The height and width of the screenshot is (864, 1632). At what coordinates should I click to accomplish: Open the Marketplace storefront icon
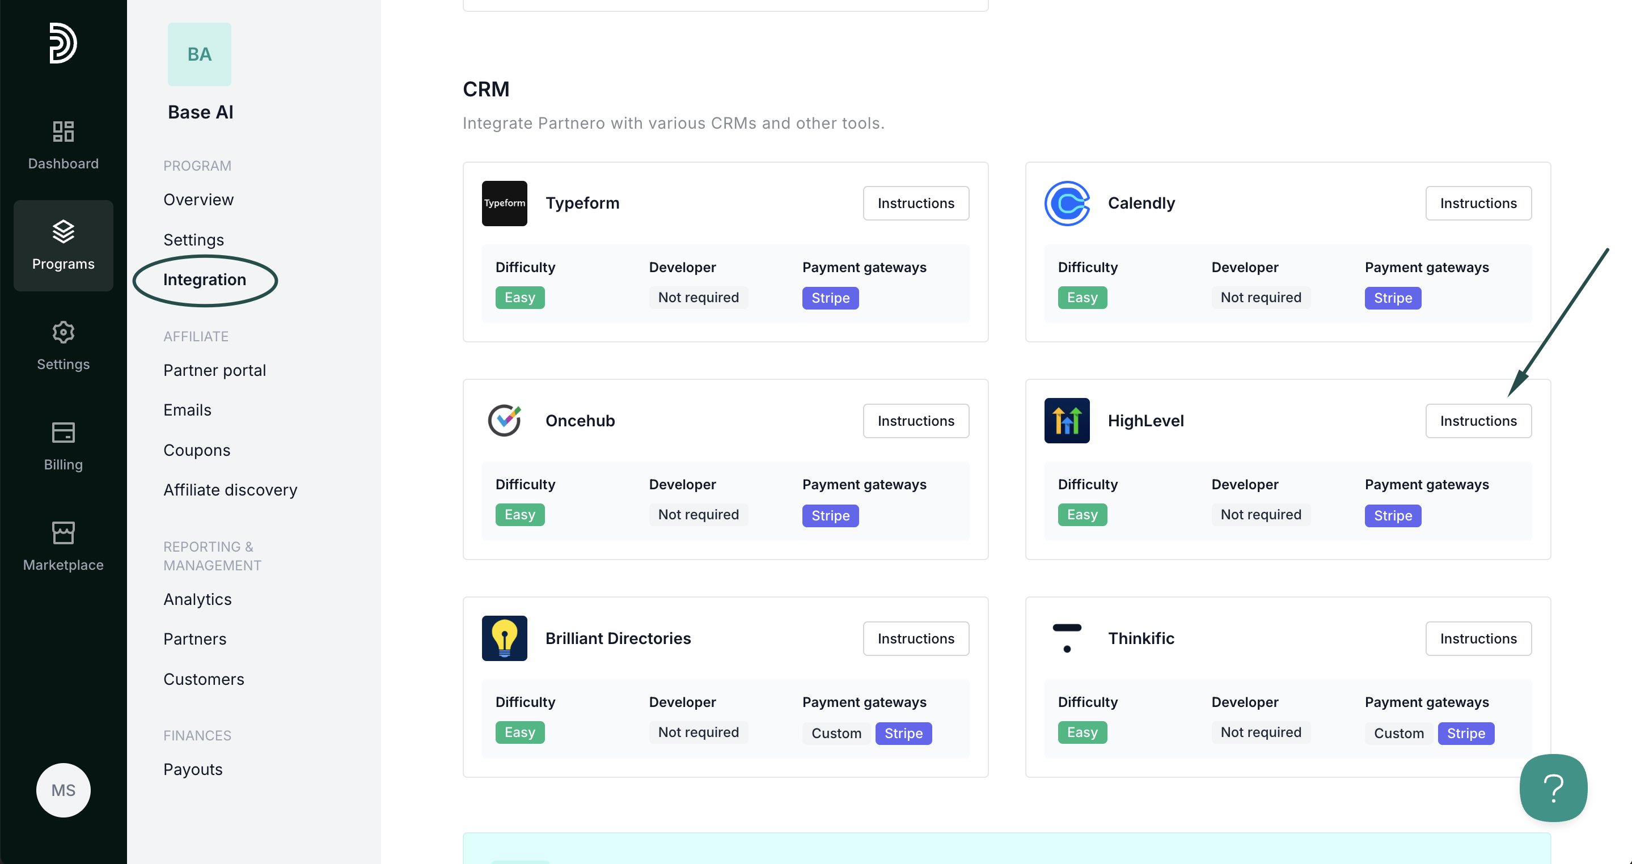64,533
